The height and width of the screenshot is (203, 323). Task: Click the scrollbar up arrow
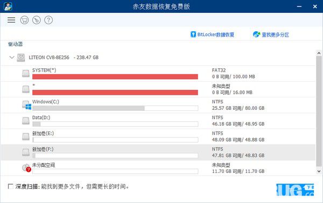[x=319, y=53]
